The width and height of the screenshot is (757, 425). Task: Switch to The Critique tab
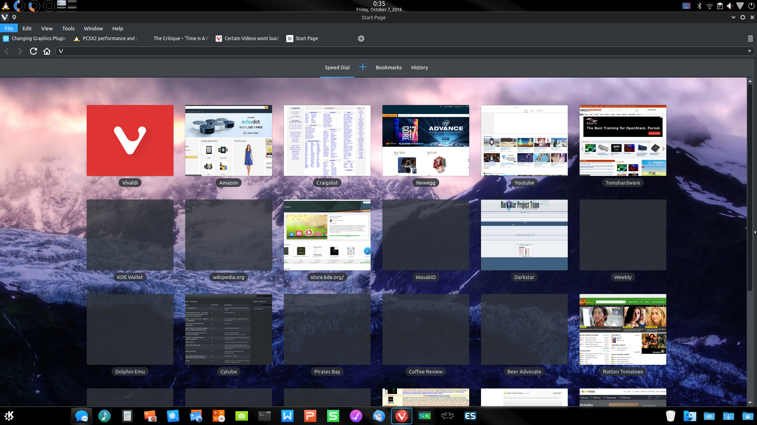(177, 39)
